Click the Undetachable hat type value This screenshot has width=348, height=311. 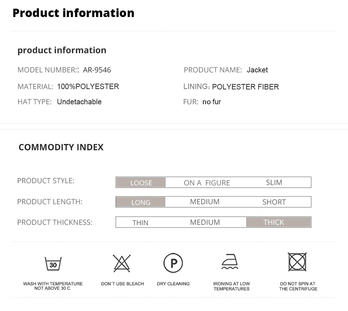point(79,102)
